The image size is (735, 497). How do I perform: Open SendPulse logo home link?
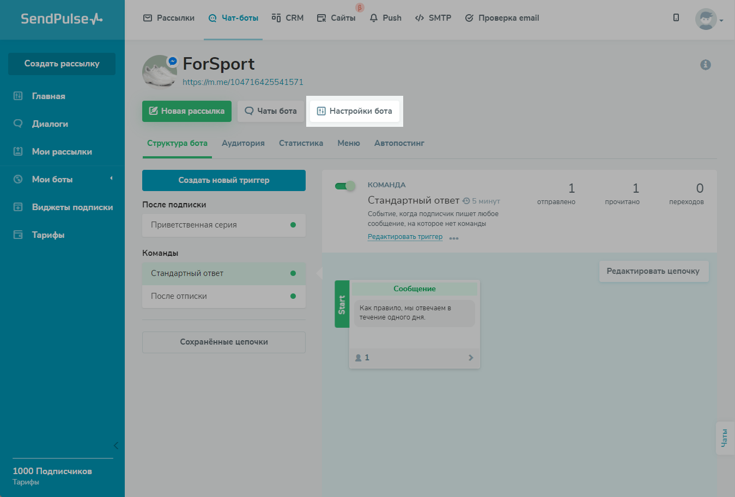pos(62,19)
